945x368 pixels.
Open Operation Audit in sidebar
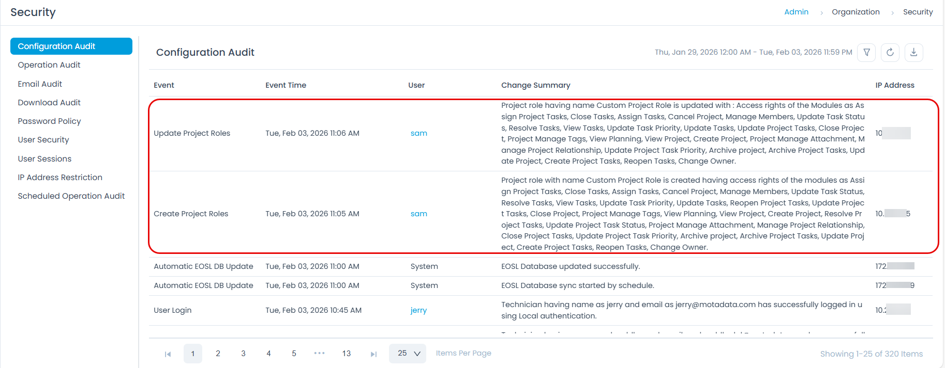(49, 65)
